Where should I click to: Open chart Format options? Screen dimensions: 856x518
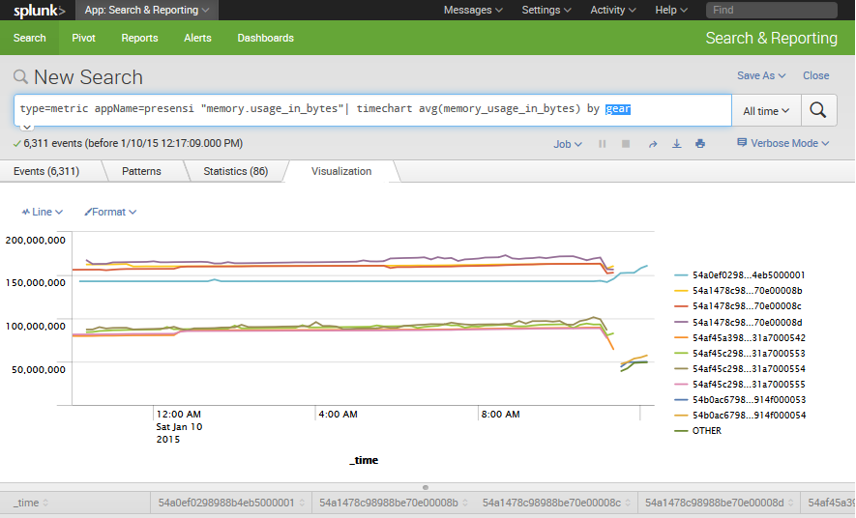[x=110, y=212]
